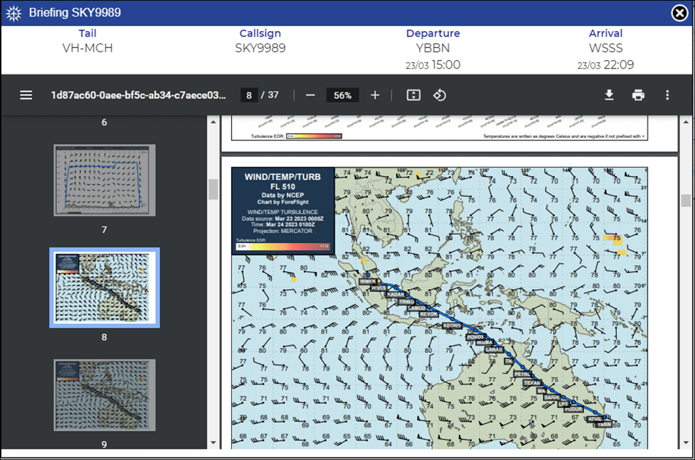Download the briefing PDF

(609, 95)
